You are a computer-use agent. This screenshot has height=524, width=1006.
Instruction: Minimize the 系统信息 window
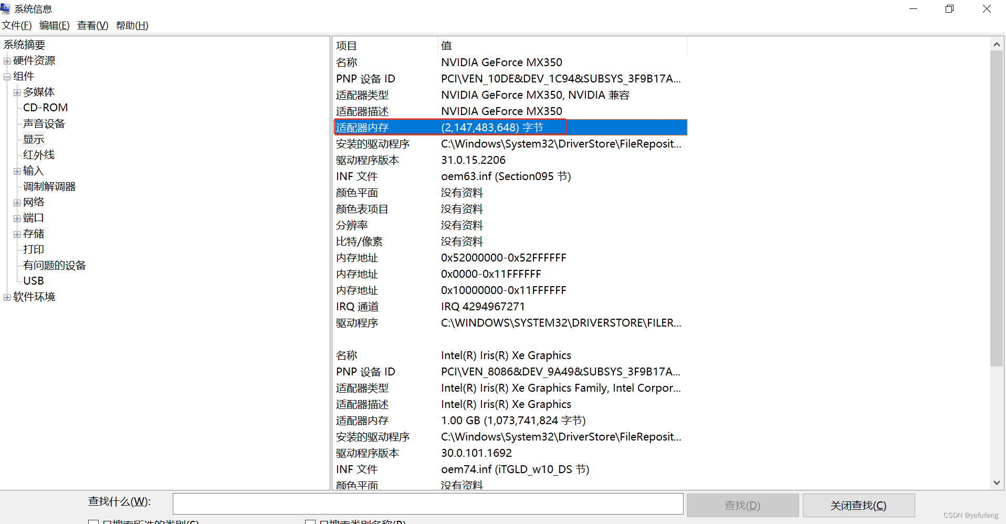point(913,9)
